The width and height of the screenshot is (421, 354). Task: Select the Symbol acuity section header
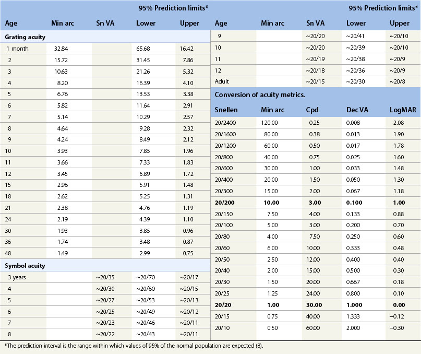[x=25, y=265]
